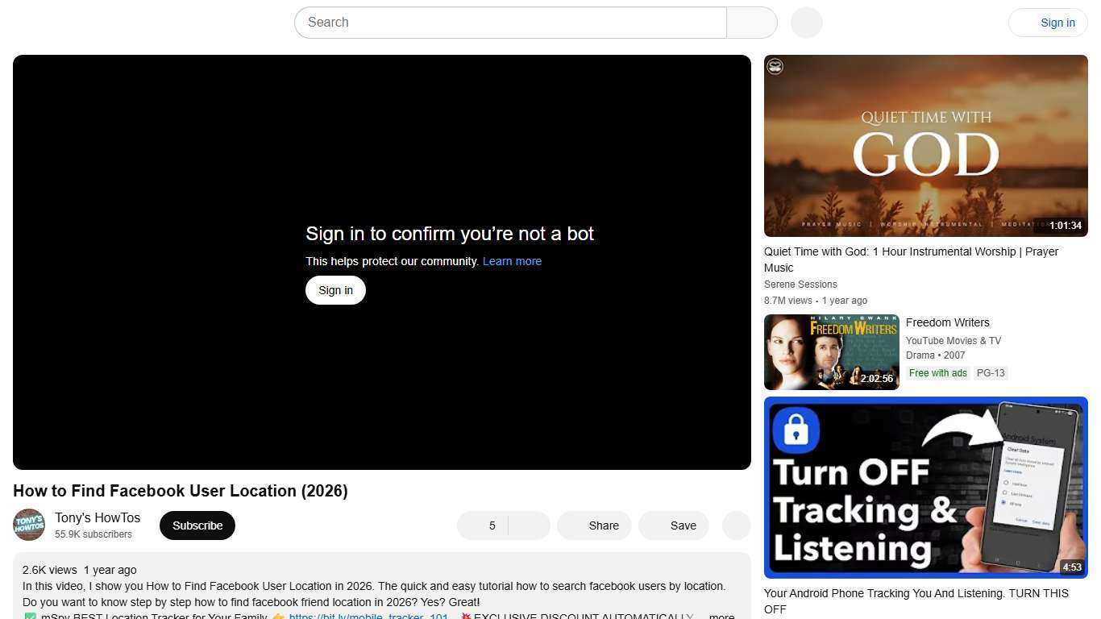
Task: Select the Free with ads label on Freedom Writers
Action: point(937,372)
